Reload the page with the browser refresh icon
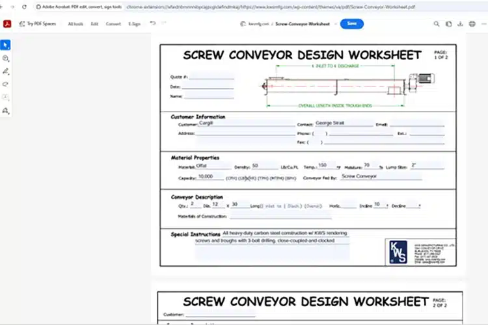This screenshot has width=488, height=325. [24, 6]
